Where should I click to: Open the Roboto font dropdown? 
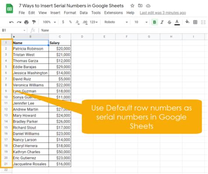(x=116, y=22)
